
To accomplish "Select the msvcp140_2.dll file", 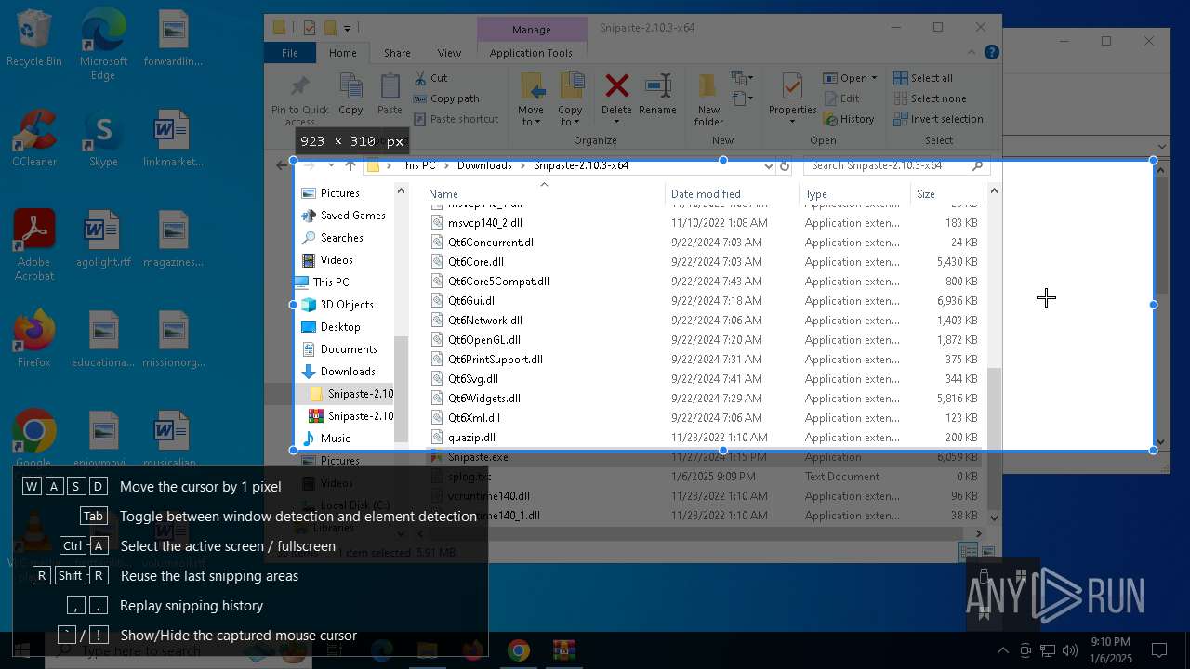I will click(485, 223).
